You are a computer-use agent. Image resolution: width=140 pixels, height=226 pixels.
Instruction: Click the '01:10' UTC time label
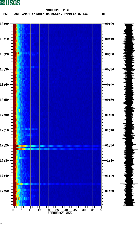coord(110,130)
